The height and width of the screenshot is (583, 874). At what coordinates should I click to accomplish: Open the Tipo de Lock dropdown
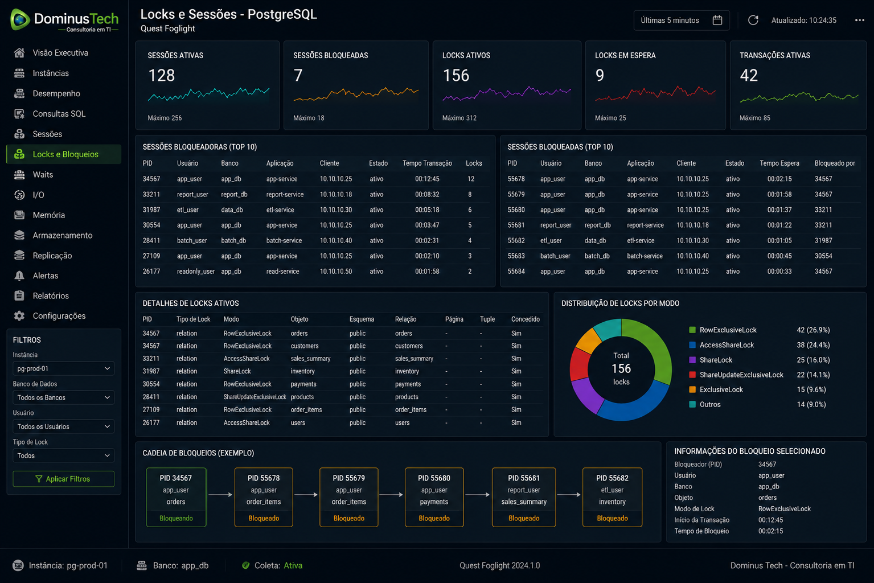63,455
